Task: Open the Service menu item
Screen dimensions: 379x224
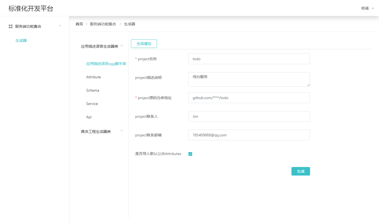Action: tap(92, 104)
